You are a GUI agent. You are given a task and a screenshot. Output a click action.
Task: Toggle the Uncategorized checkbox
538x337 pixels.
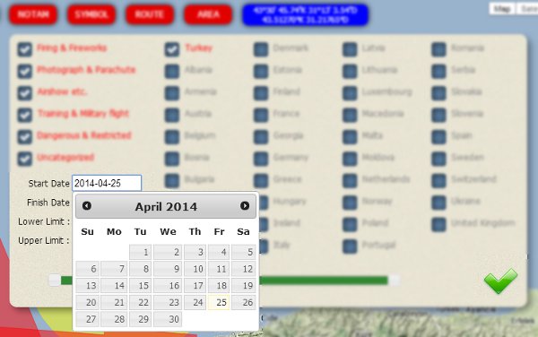click(x=25, y=159)
